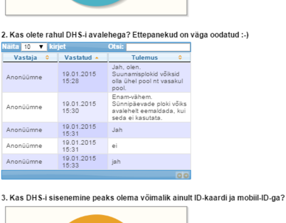Select the lowercase 'jah' answer at 15:33
The height and width of the screenshot is (223, 286).
[x=150, y=162]
